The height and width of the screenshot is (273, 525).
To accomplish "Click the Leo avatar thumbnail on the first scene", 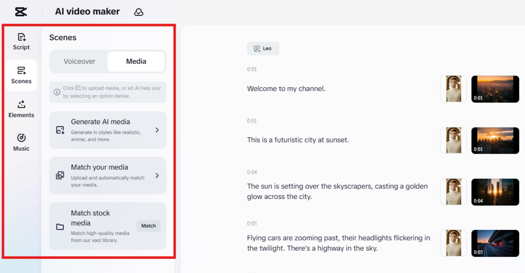I will click(453, 89).
